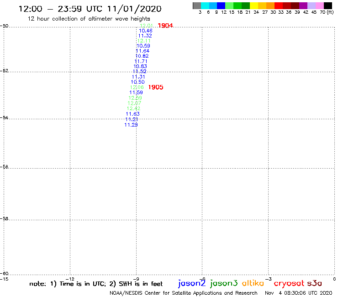
Task: Click the green jason3 satellite legend label
Action: (x=224, y=283)
